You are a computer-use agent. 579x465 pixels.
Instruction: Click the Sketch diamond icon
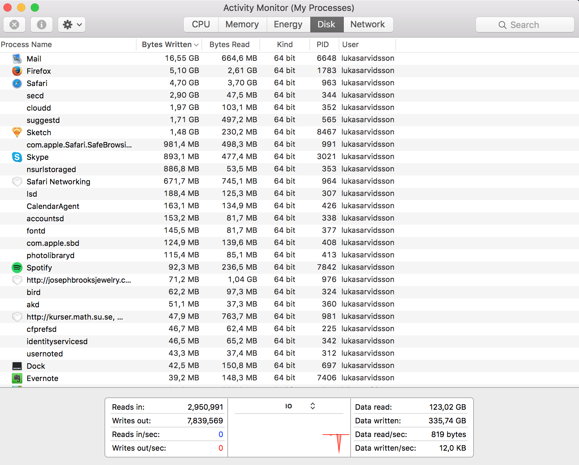(17, 132)
